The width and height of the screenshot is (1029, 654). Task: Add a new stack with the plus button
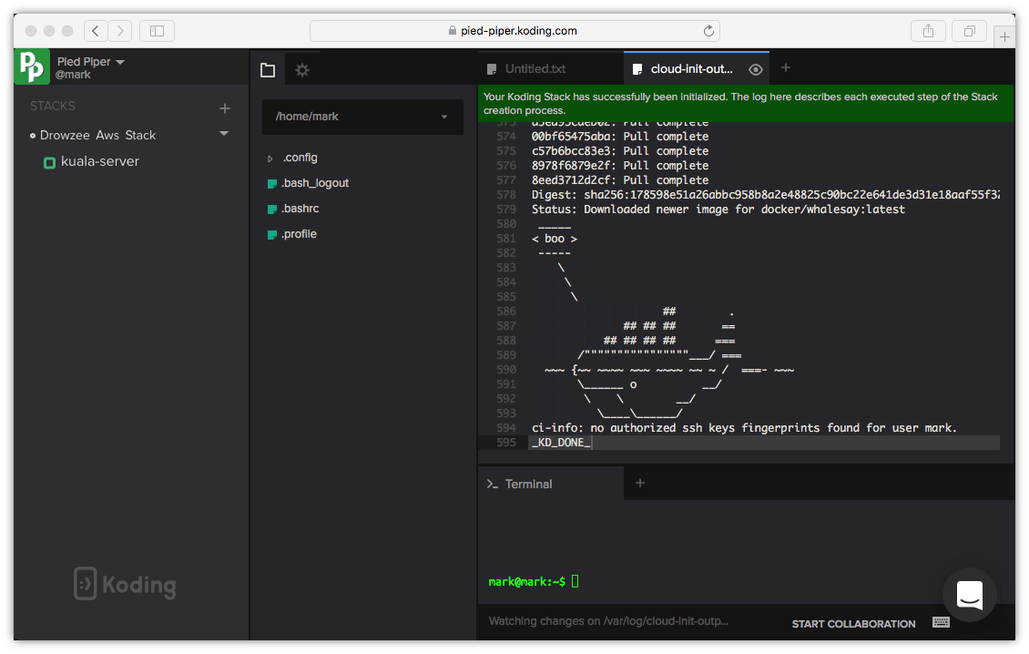pyautogui.click(x=224, y=107)
